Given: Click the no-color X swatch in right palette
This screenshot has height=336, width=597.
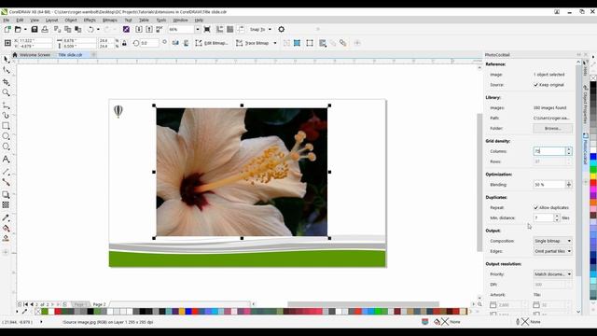Looking at the screenshot, I should [593, 77].
